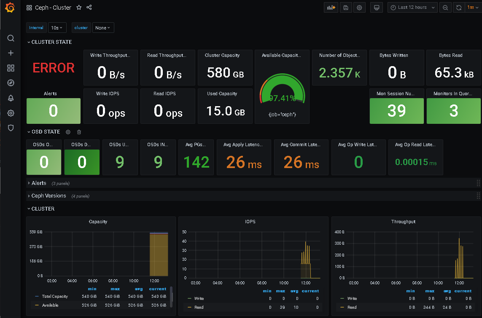
Task: Sort IOPS legend by current column
Action: [310, 291]
